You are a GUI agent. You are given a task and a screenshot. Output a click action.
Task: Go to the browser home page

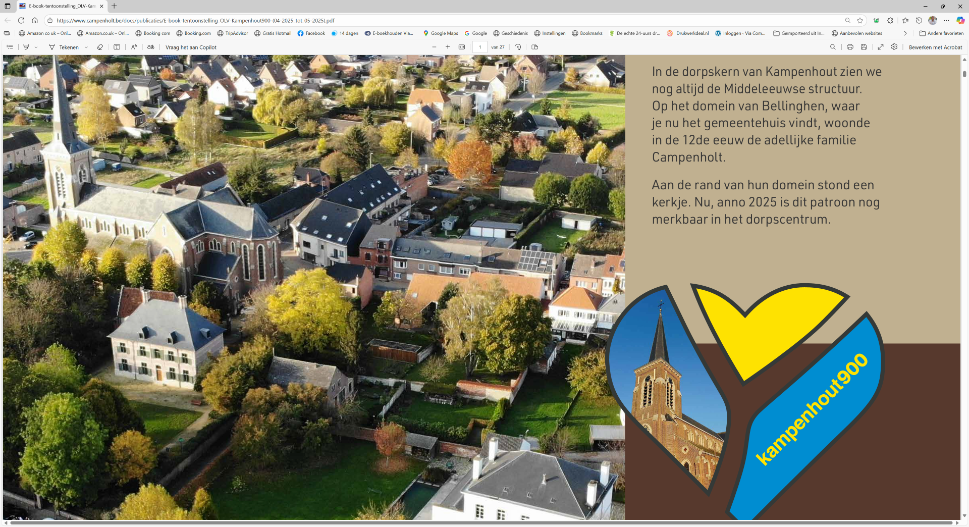[35, 20]
